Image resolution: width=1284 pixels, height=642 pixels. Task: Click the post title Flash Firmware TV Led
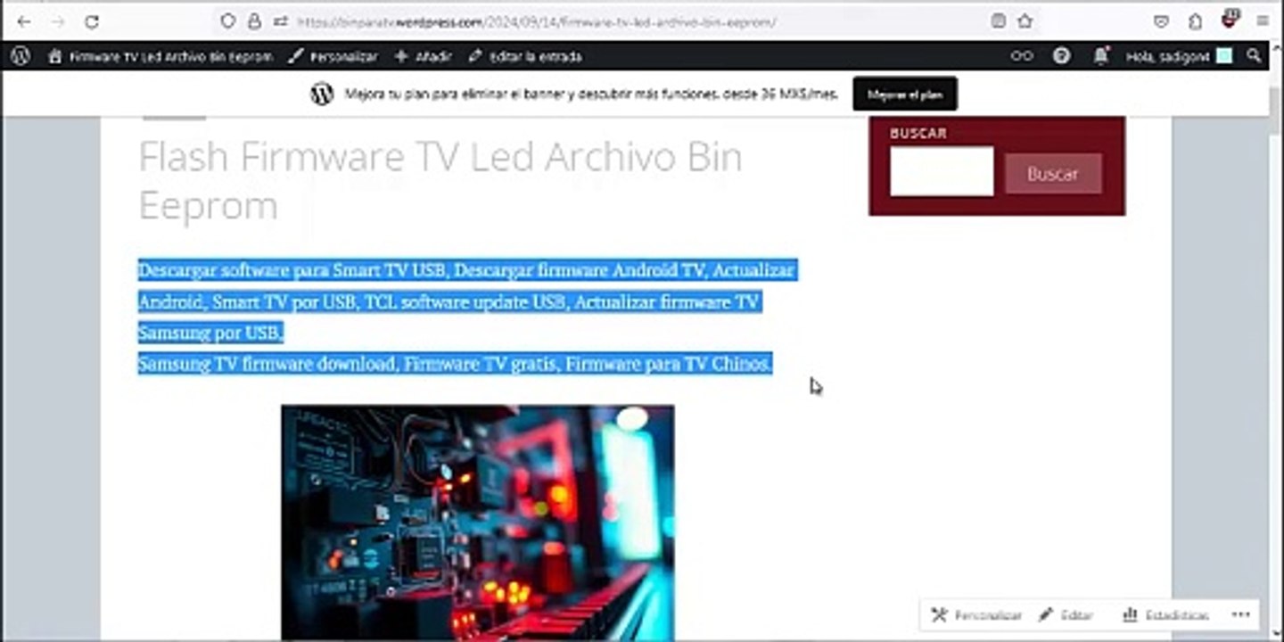pyautogui.click(x=440, y=181)
